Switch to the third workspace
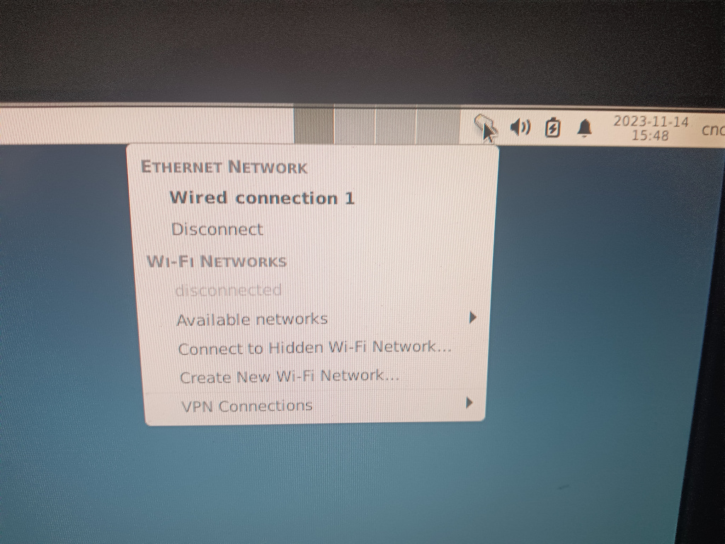725x544 pixels. 396,126
